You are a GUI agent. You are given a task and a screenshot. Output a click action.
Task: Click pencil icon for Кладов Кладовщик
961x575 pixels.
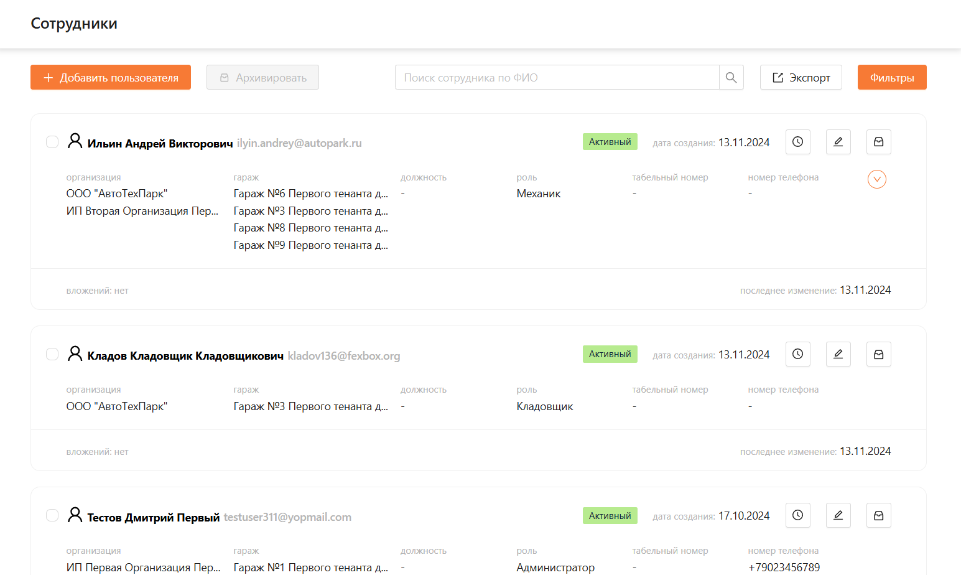click(x=838, y=354)
